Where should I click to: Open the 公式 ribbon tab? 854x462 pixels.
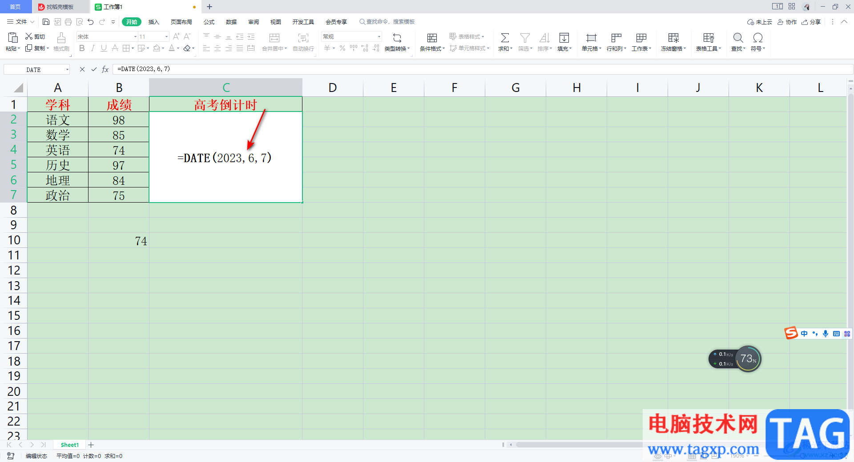click(209, 22)
